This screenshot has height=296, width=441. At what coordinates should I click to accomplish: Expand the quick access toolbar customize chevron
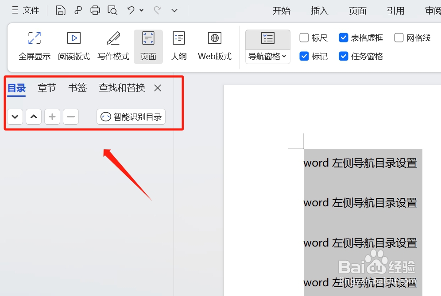point(174,11)
